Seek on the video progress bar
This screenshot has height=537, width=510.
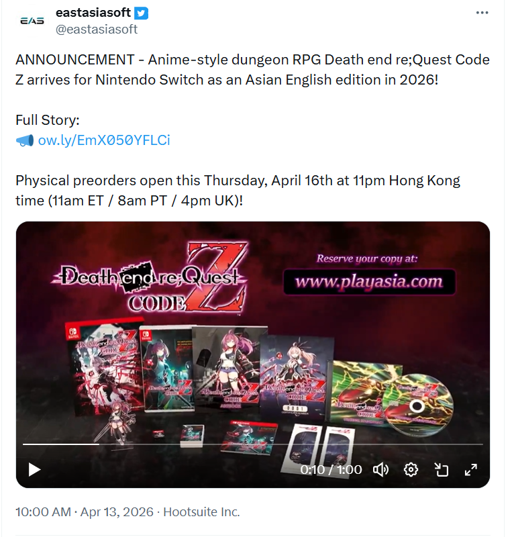[x=252, y=444]
